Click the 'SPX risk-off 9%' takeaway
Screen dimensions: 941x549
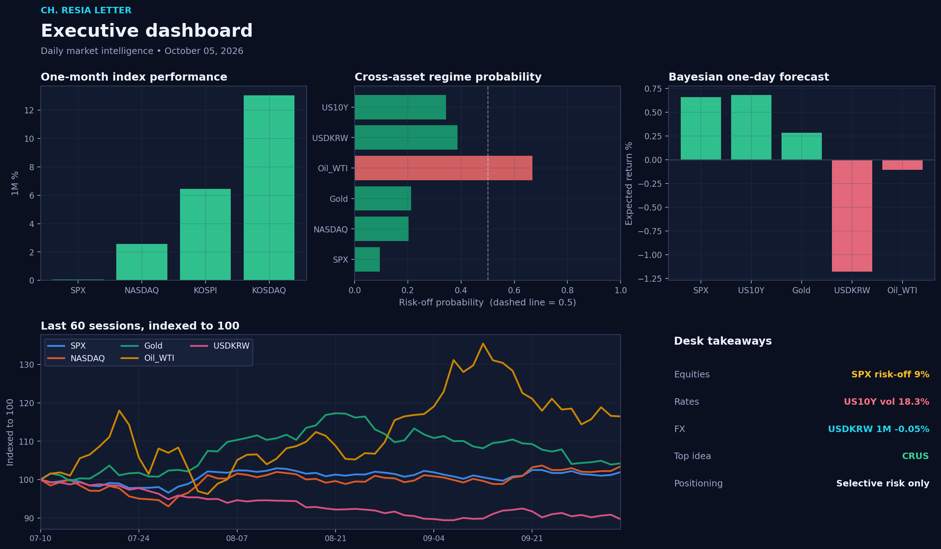[890, 375]
